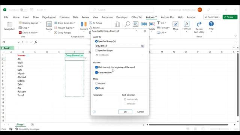Click the Text tool T icon
Screen dimensions: 240x135
point(158,23)
